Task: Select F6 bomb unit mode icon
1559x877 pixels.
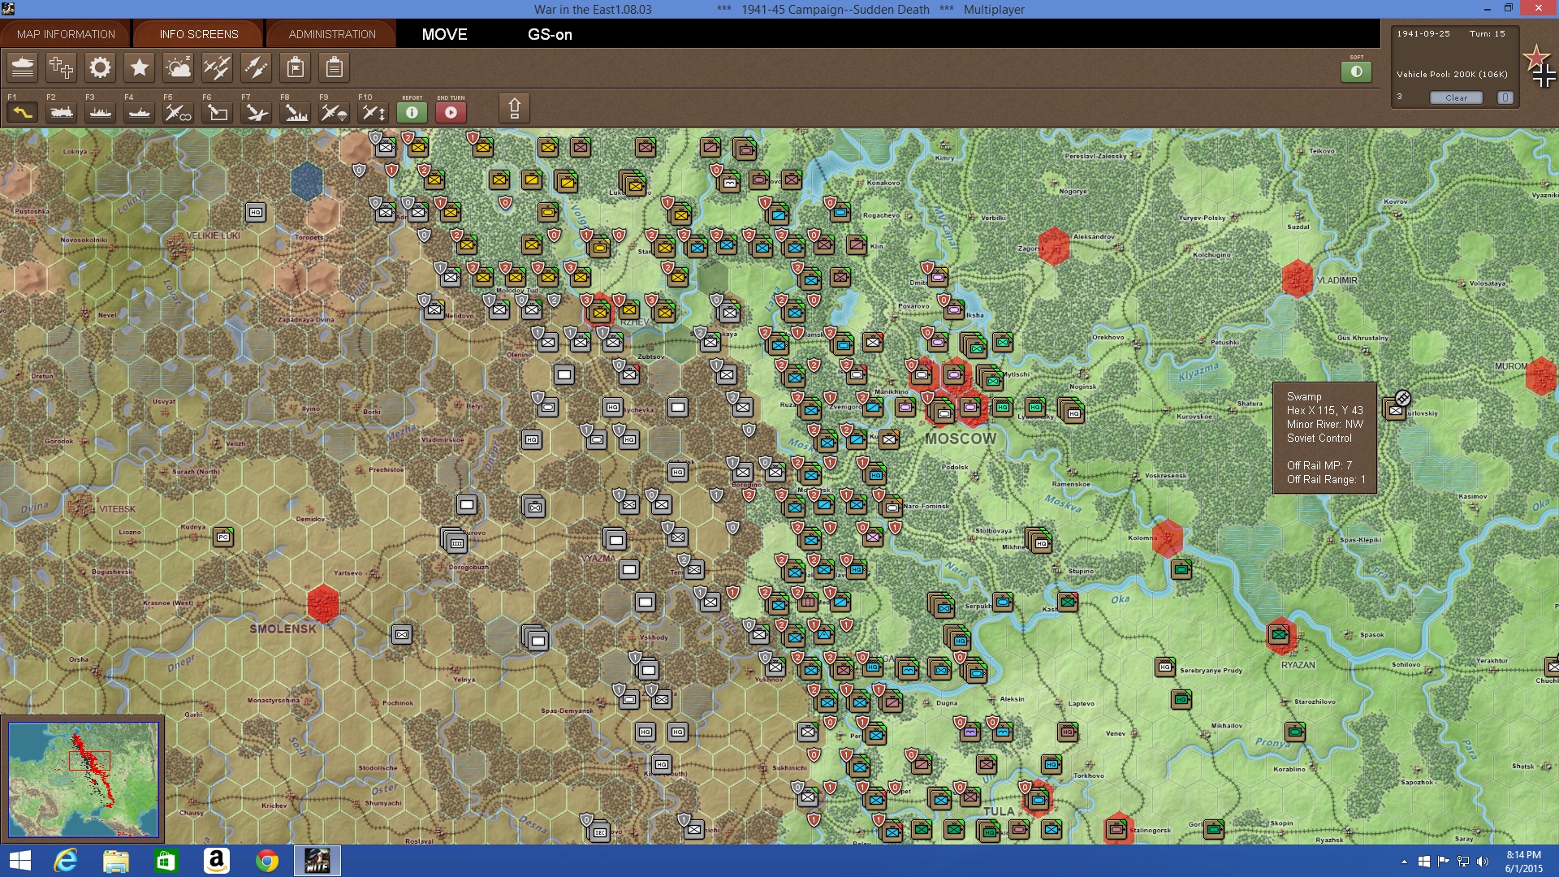Action: 218,113
